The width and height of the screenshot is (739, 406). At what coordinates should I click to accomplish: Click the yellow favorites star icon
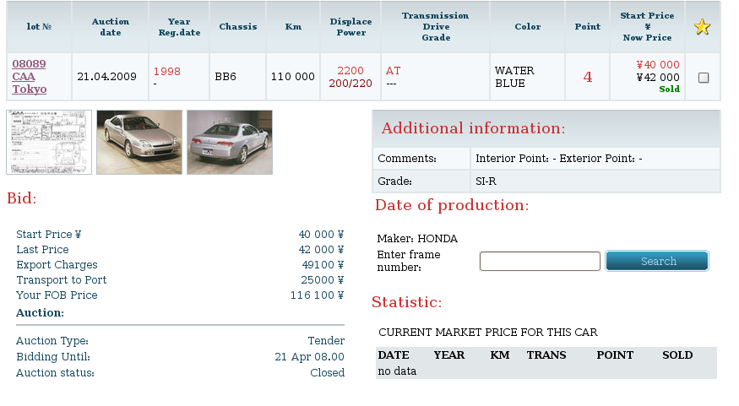[x=702, y=27]
